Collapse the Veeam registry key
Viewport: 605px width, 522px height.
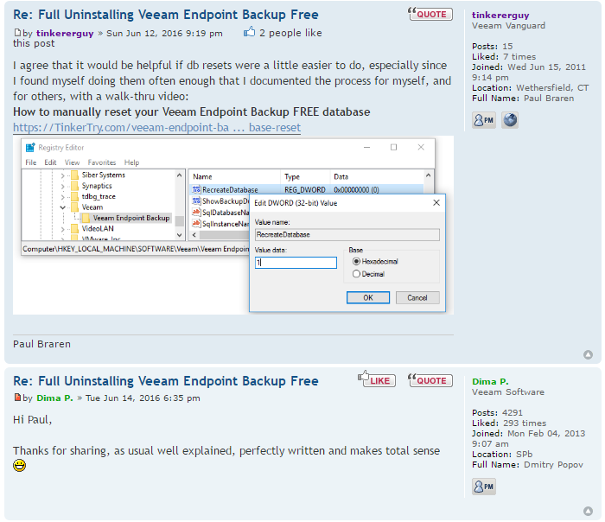pos(62,207)
